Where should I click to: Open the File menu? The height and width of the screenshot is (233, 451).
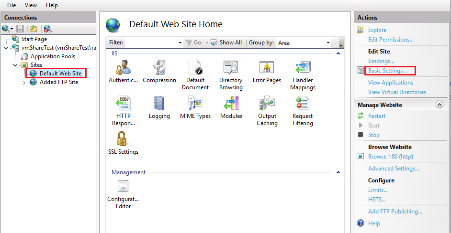point(11,5)
